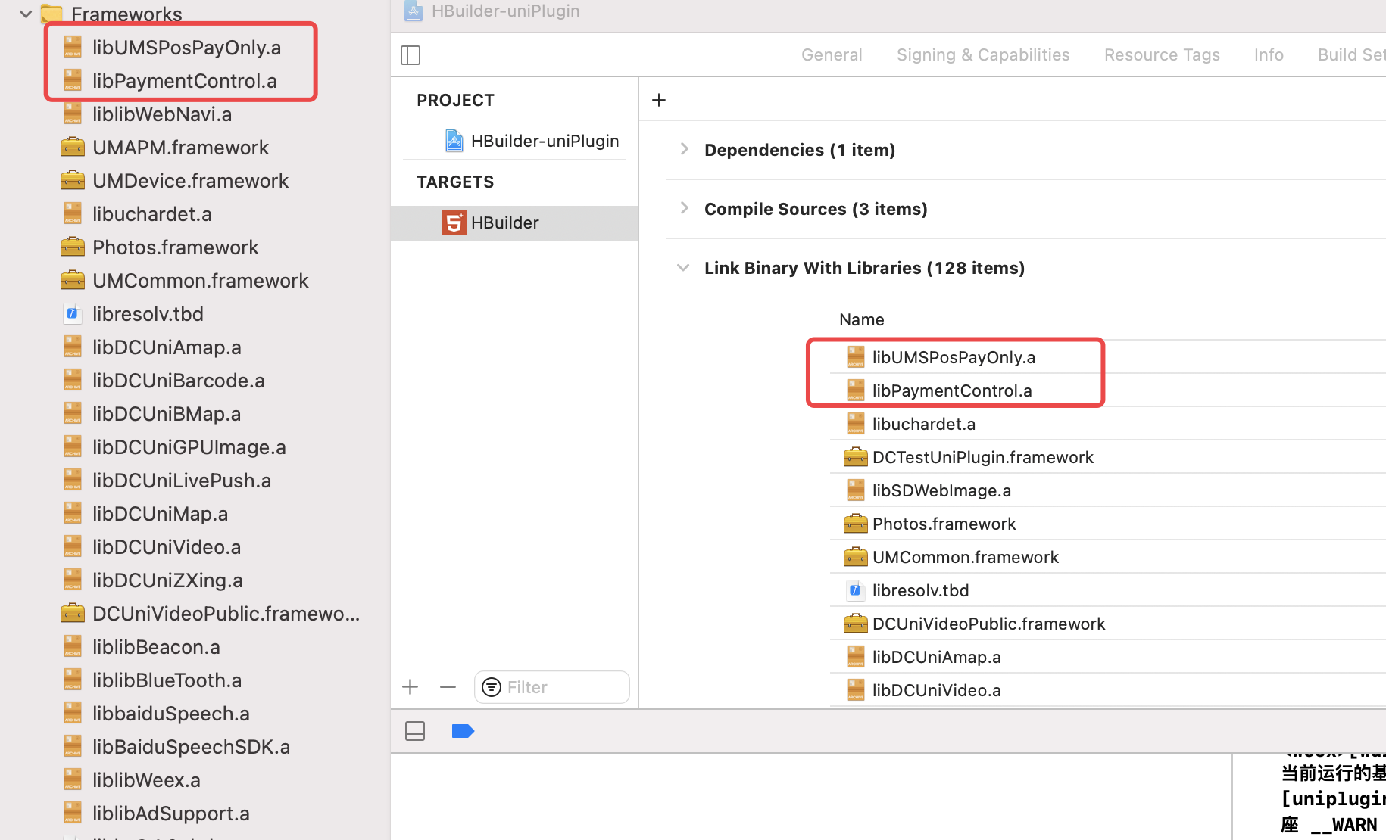
Task: Toggle the debug area panel icon
Action: (x=415, y=731)
